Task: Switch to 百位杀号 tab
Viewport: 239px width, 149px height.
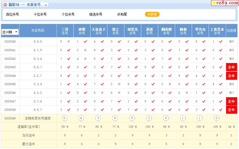Action: [x=12, y=14]
